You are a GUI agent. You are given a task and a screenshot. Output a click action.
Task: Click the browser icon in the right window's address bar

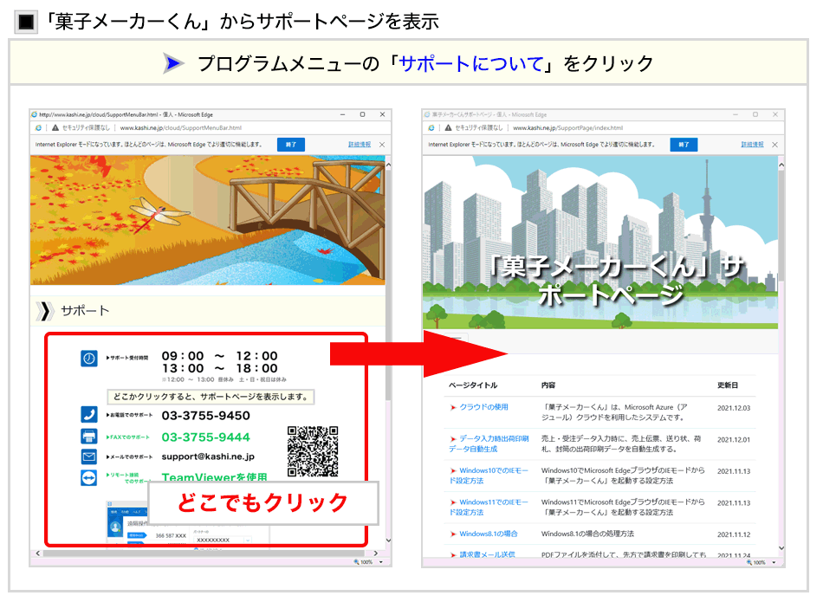(431, 128)
